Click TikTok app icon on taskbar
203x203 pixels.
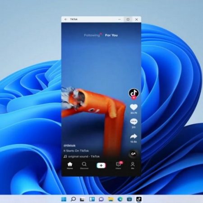click(x=138, y=199)
